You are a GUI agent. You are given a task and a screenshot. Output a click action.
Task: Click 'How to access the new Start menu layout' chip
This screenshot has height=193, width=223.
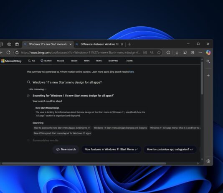(x=62, y=128)
